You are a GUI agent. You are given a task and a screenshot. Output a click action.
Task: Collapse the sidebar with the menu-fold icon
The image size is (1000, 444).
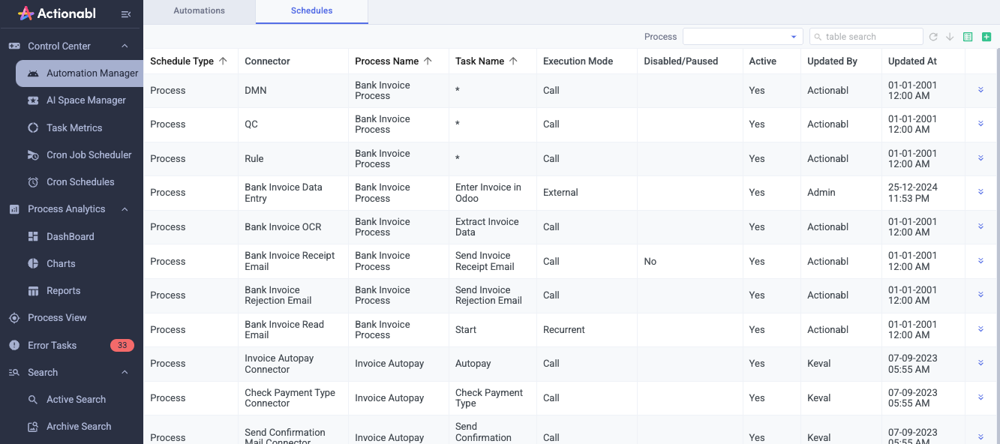(x=125, y=14)
